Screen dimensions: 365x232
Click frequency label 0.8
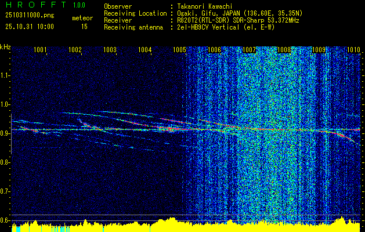click(4, 162)
